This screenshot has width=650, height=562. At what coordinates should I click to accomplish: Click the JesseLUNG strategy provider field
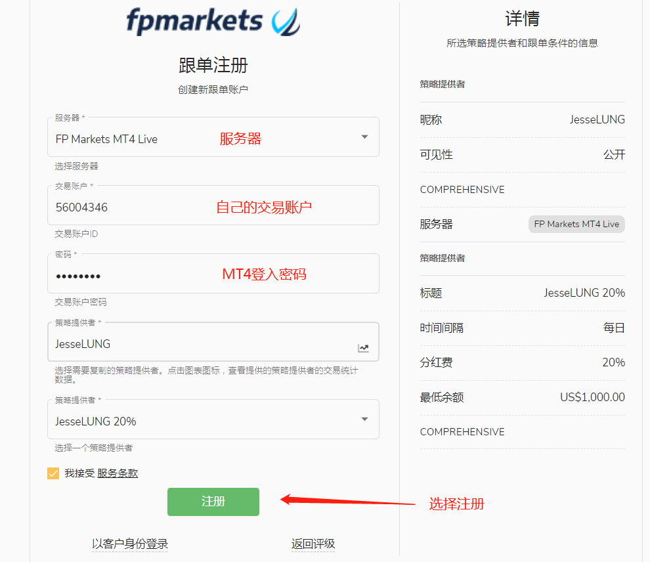213,342
